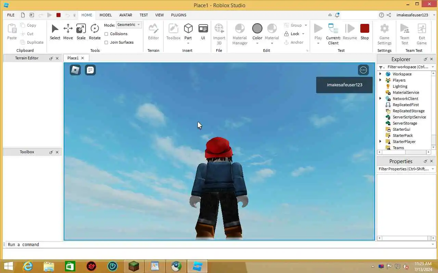Click the red stop square in quick bar
Screen dimensions: 438x273
pos(59,15)
